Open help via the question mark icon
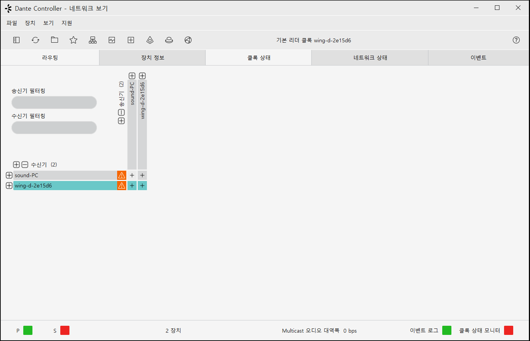Screen dimensions: 530x341 click(516, 40)
